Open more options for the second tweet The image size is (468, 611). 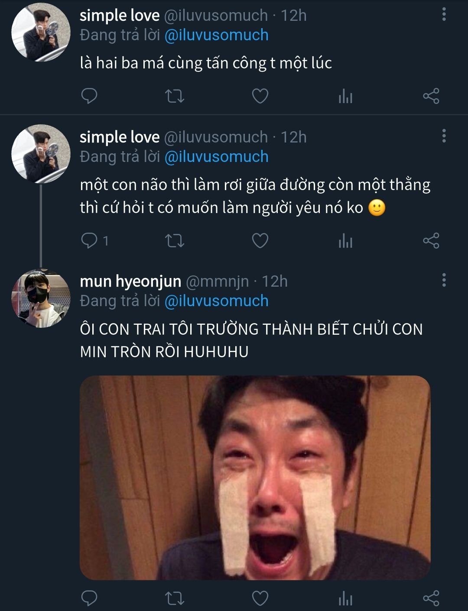444,136
